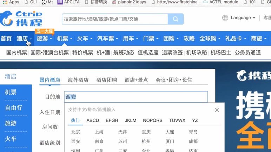Select the 酒店+景点 tab
This screenshot has width=271, height=152.
click(x=136, y=80)
